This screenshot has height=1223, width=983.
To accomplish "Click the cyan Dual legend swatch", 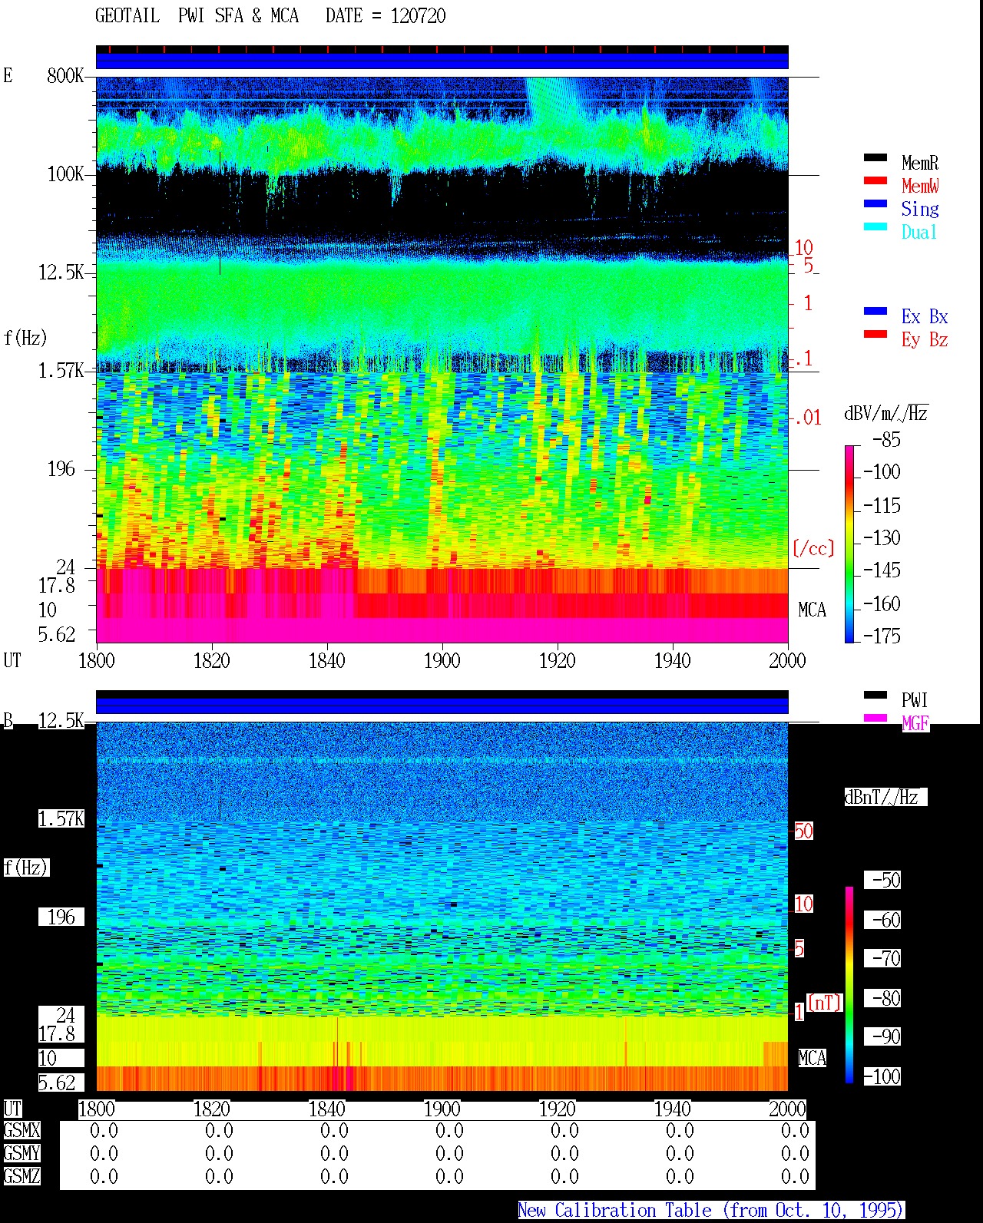I will 875,226.
